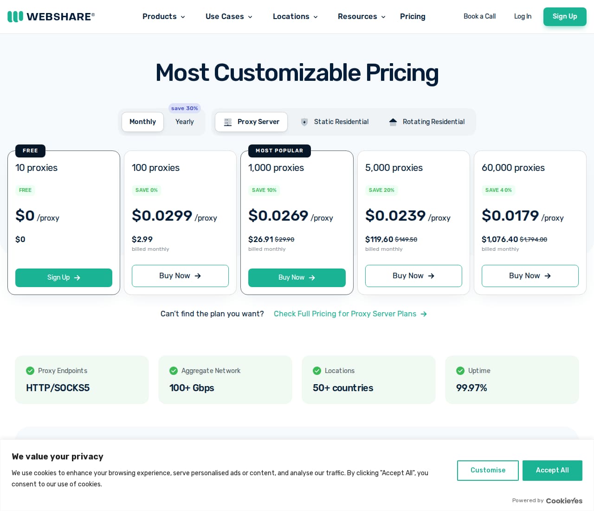Click the Uptime green checkmark icon

(x=460, y=371)
